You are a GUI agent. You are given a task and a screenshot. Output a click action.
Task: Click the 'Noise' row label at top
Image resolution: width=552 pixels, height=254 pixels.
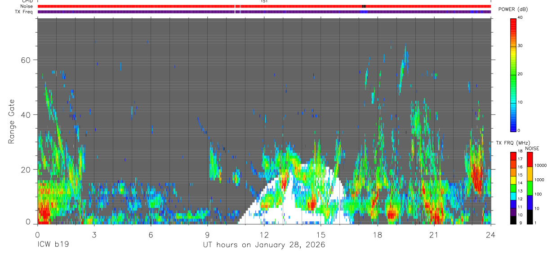27,6
